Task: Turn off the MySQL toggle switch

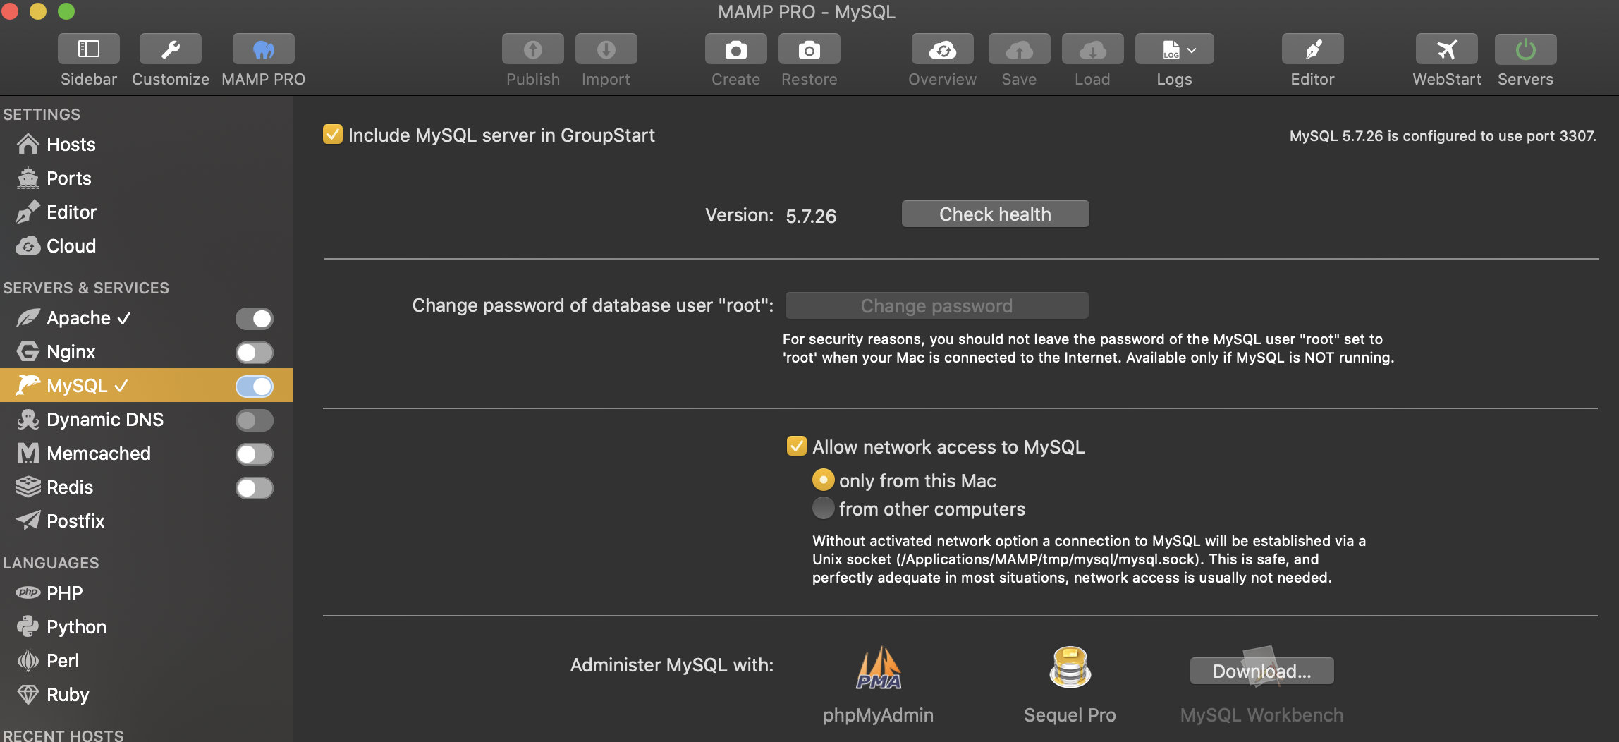Action: 255,387
